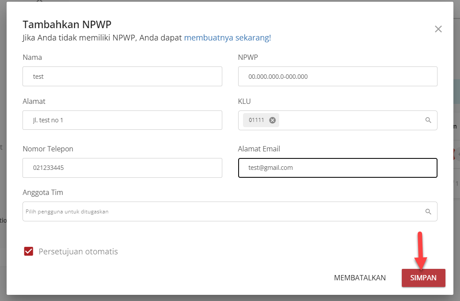This screenshot has width=460, height=301.
Task: Open the membuatnya sekarang link
Action: pyautogui.click(x=227, y=38)
